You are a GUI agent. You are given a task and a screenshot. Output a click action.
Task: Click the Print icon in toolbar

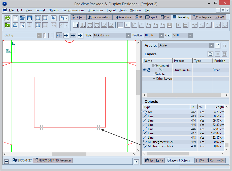(15, 25)
